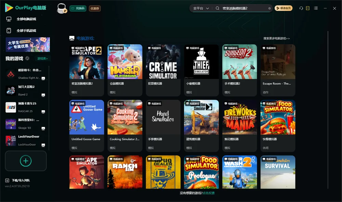Focus the search input field
Image resolution: width=342 pixels, height=202 pixels.
(x=244, y=8)
